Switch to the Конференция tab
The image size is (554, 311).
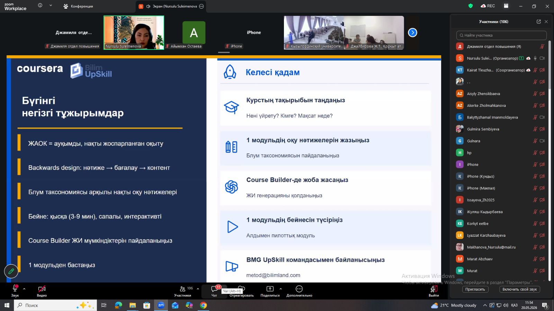coord(78,6)
